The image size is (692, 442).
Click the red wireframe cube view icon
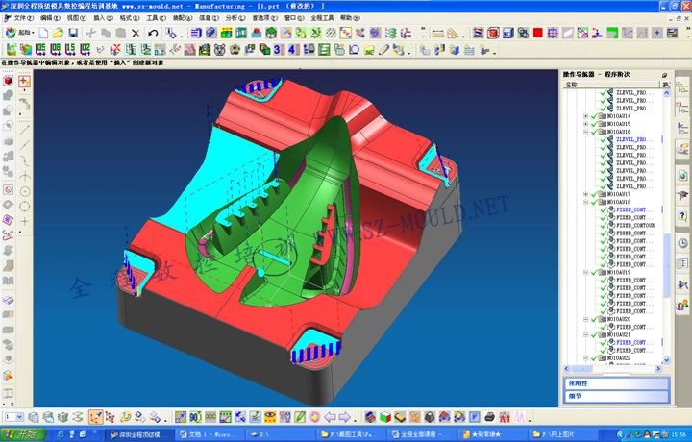coord(493,33)
